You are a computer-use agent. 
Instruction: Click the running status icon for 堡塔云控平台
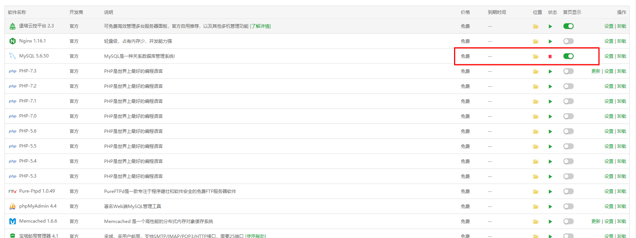(550, 26)
